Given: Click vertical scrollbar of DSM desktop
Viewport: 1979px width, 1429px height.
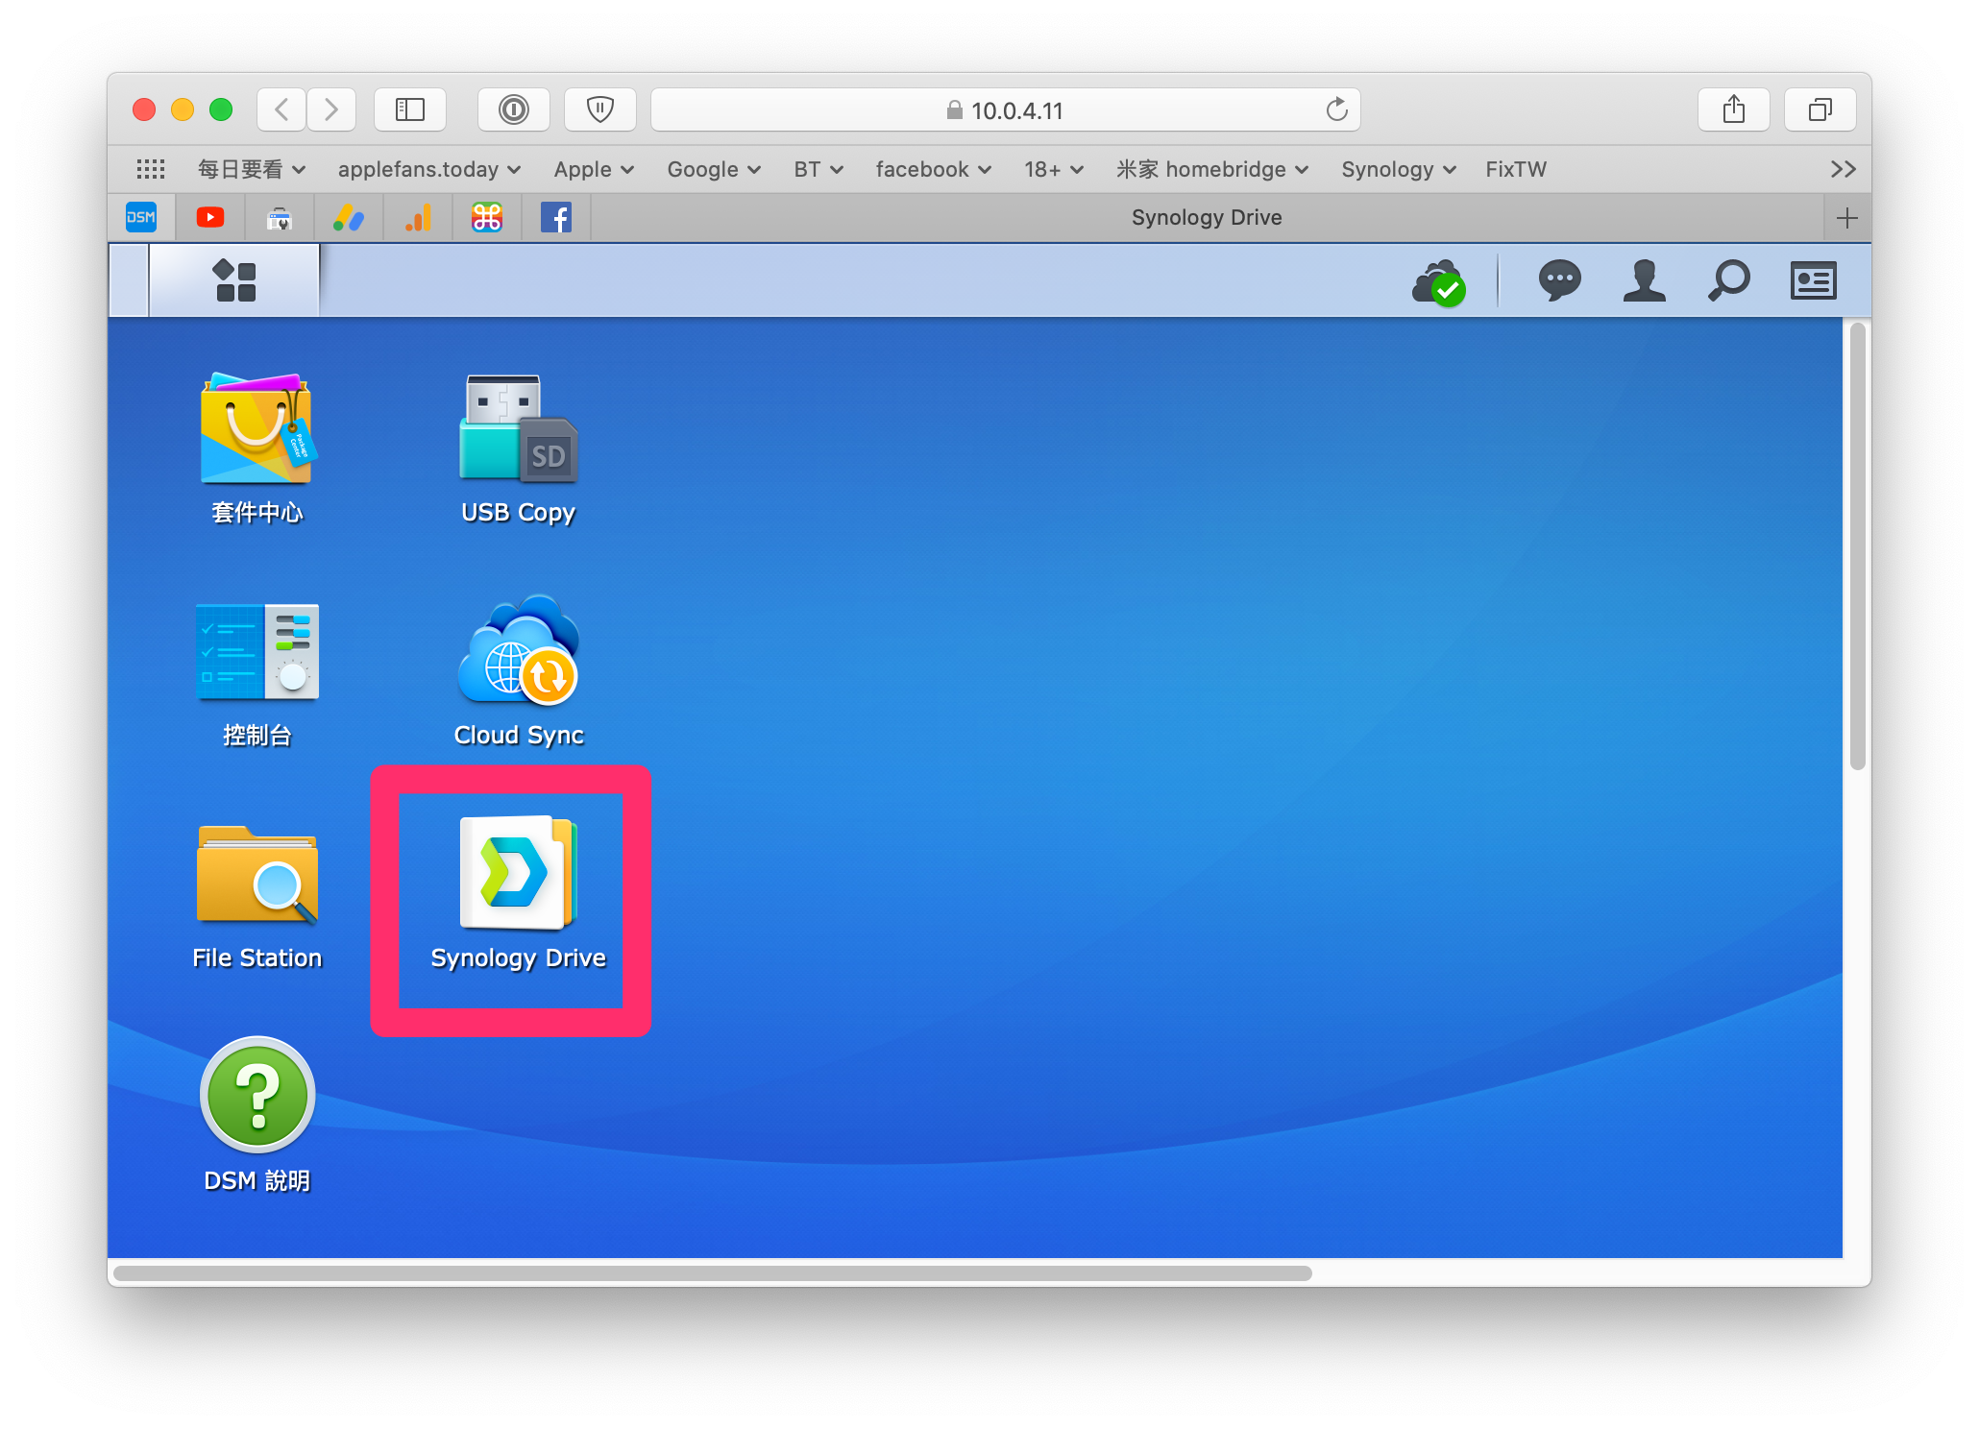Looking at the screenshot, I should tap(1858, 545).
